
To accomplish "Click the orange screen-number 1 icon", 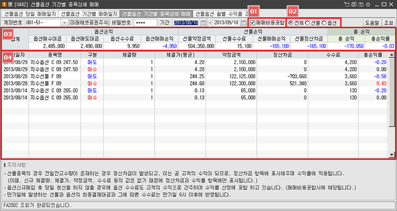I will [4, 4].
